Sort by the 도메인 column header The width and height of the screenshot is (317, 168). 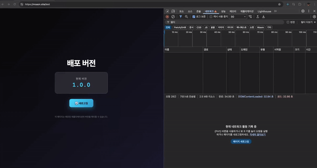(x=250, y=50)
